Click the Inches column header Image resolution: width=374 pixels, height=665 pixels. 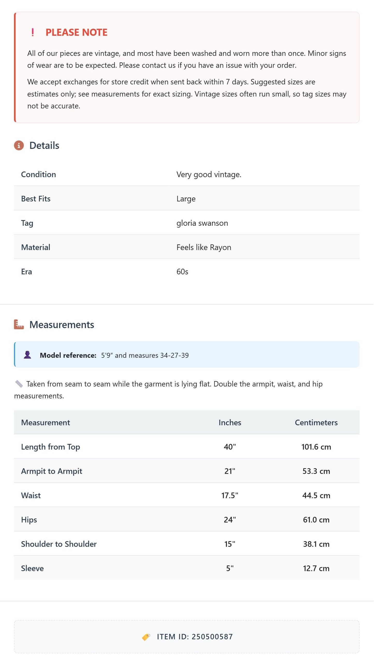point(230,423)
